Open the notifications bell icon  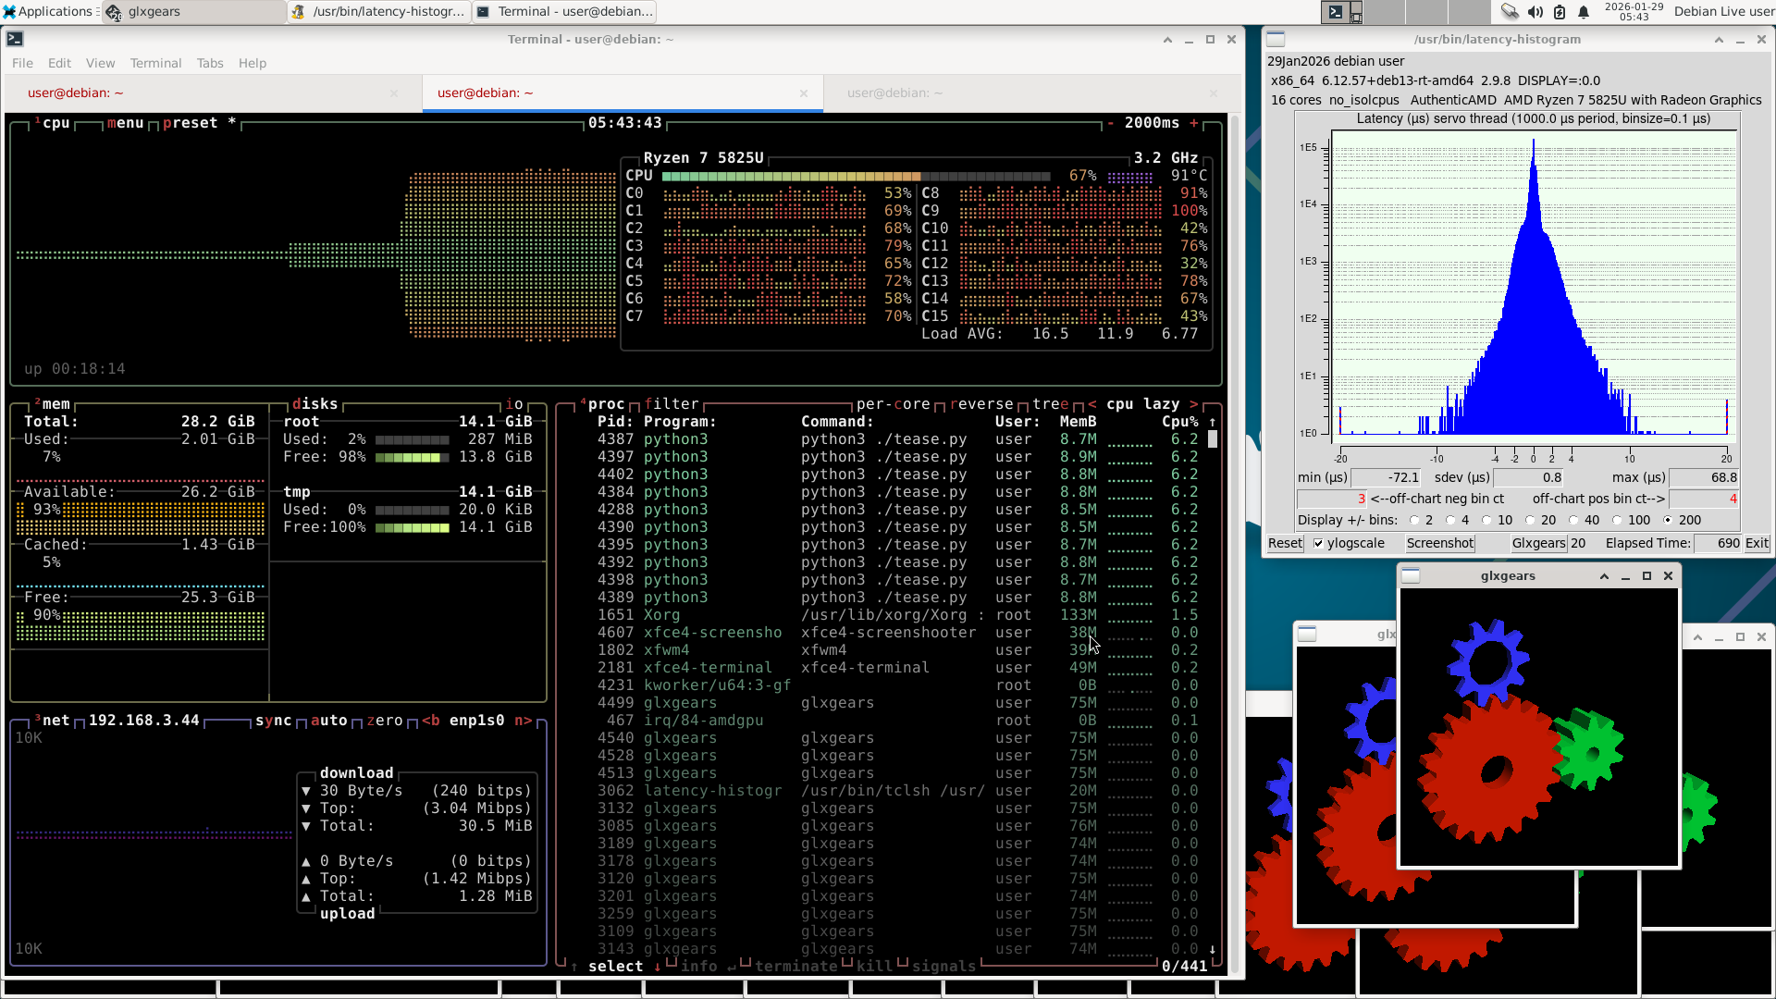[x=1584, y=12]
